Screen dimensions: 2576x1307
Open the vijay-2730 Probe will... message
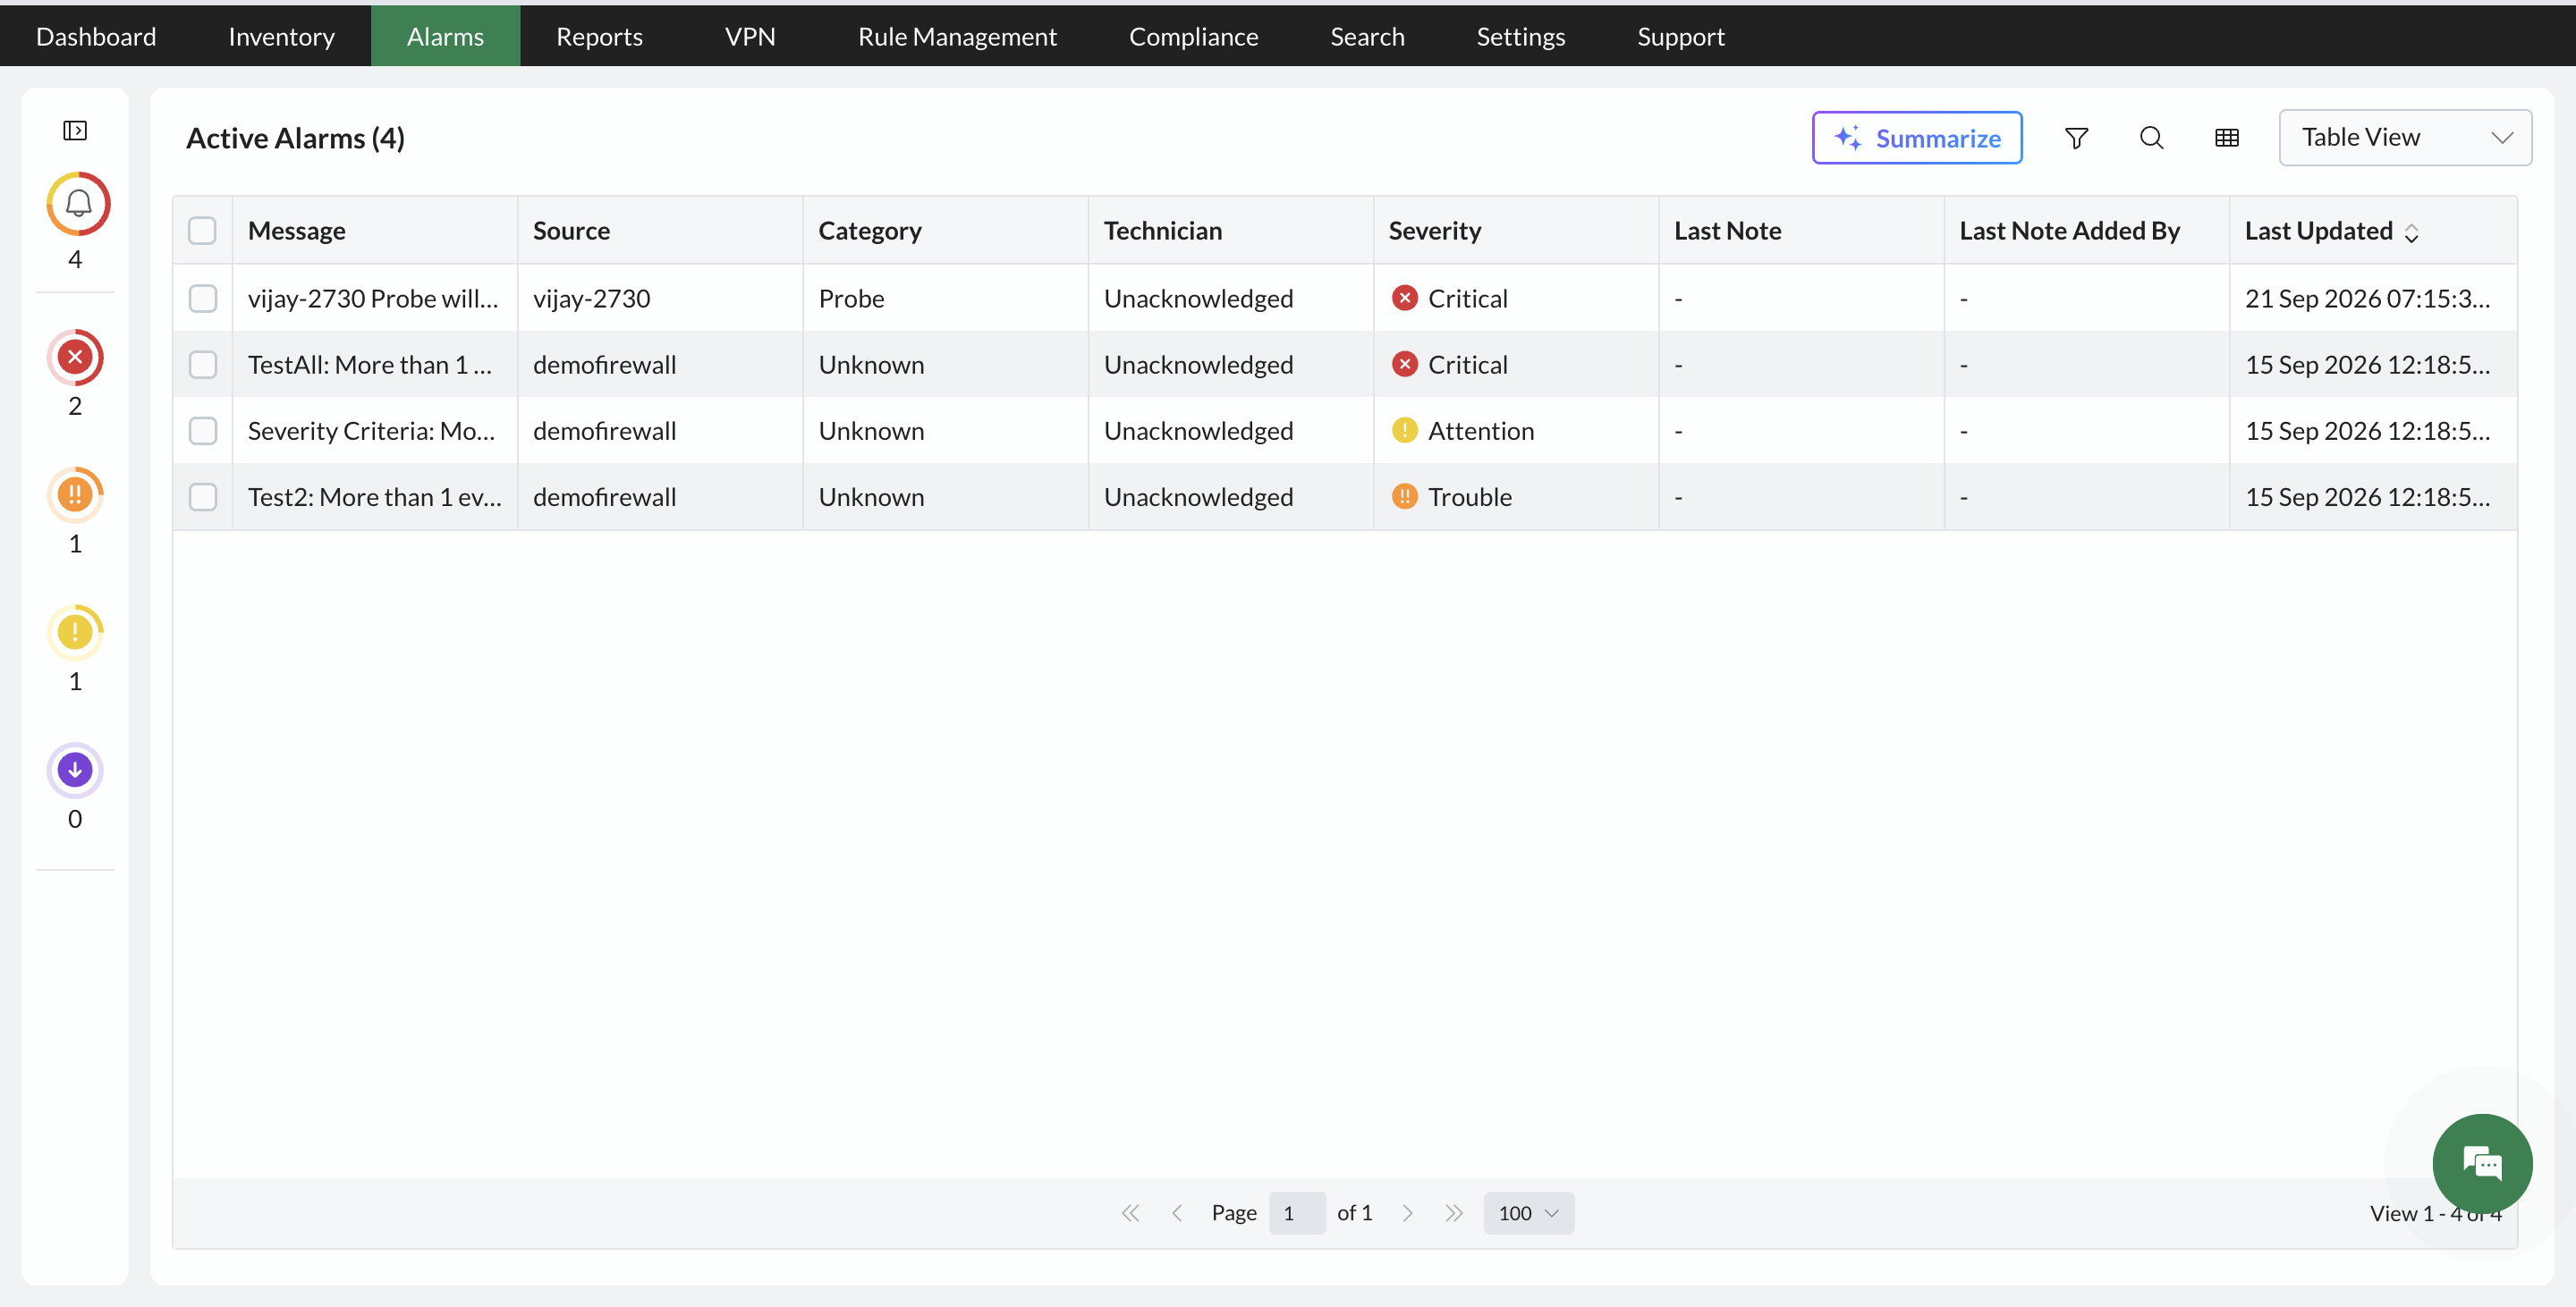coord(373,299)
